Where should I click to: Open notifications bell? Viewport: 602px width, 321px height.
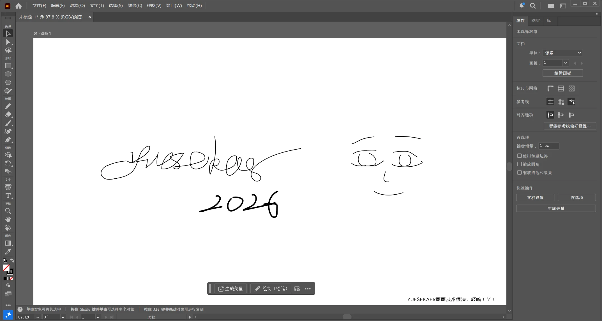tap(522, 6)
